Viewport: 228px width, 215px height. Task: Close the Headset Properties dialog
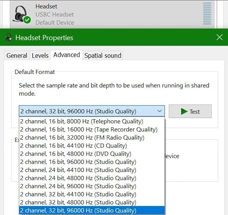219,37
